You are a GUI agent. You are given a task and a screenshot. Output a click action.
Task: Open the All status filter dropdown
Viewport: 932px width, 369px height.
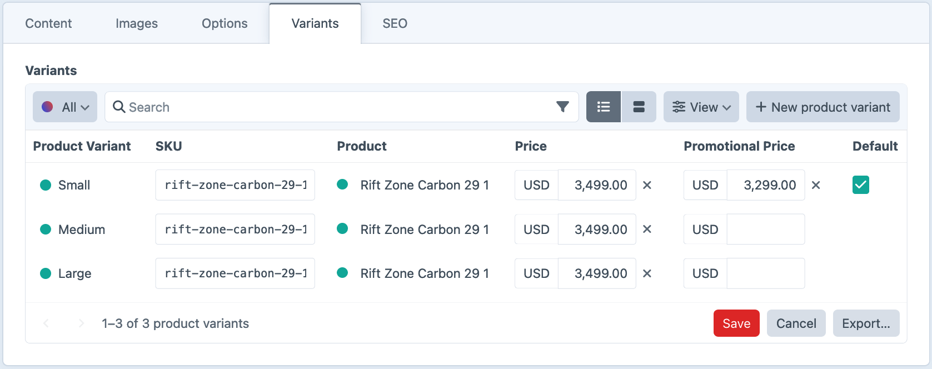[65, 107]
